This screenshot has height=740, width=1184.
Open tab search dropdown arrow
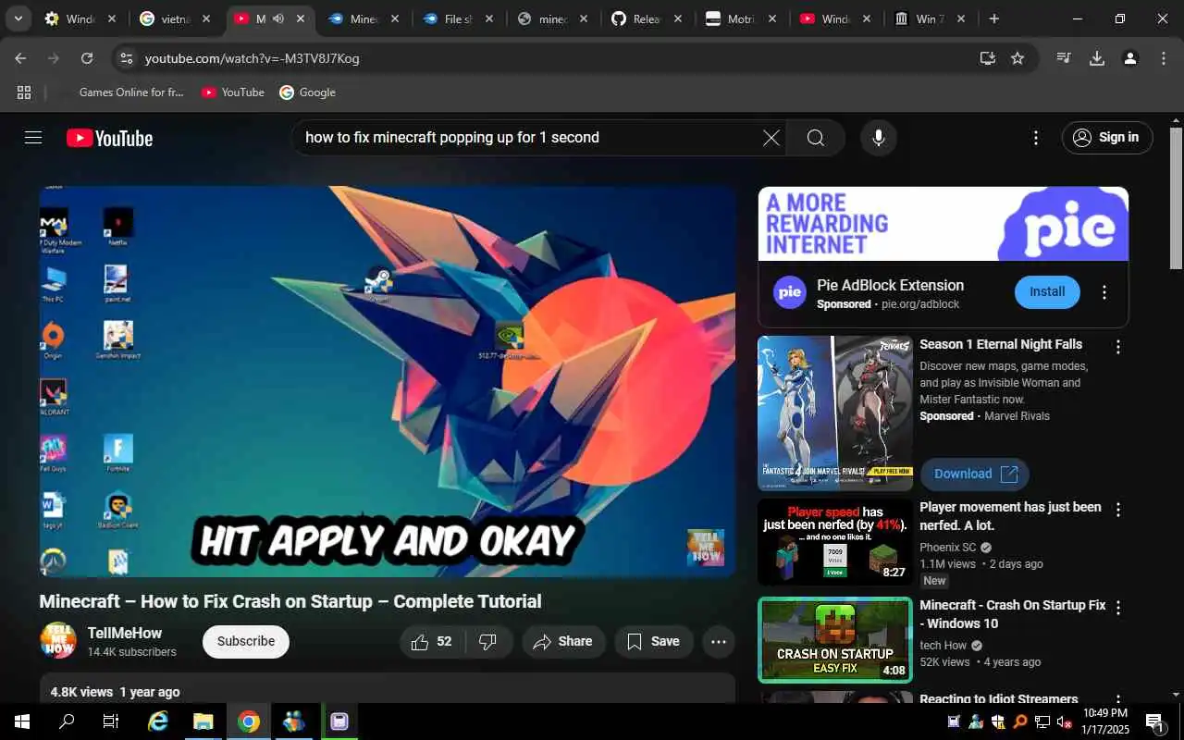18,18
